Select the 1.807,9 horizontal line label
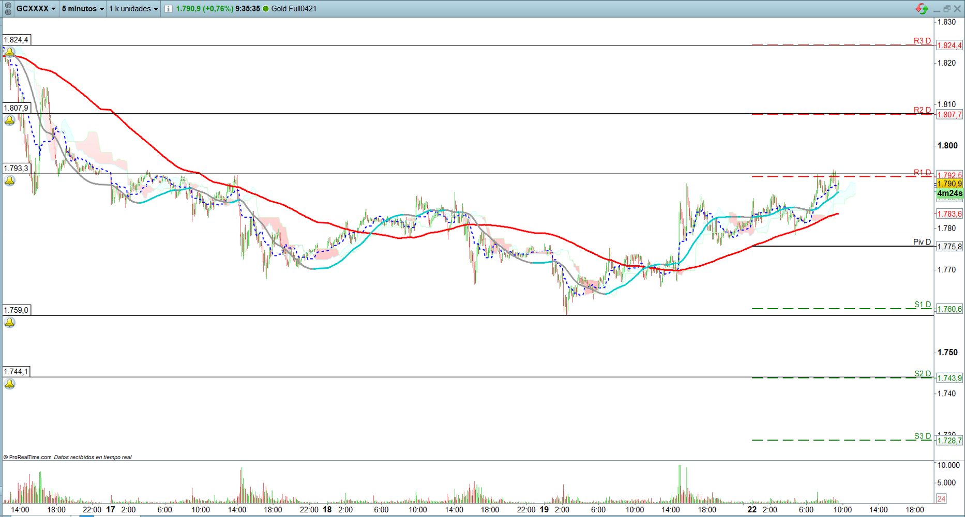Image resolution: width=965 pixels, height=517 pixels. point(16,108)
